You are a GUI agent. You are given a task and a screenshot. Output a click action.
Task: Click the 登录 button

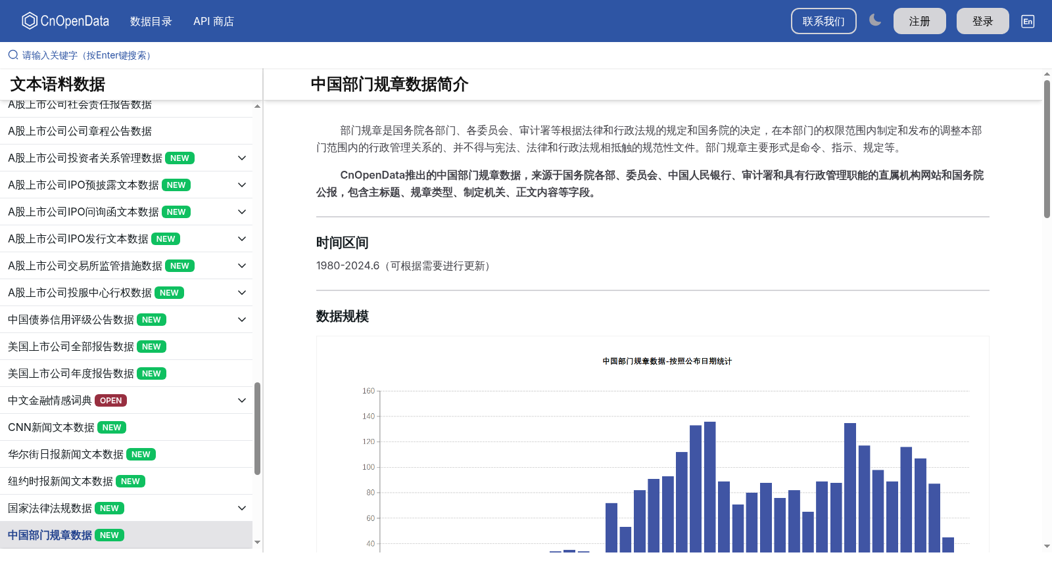(982, 21)
